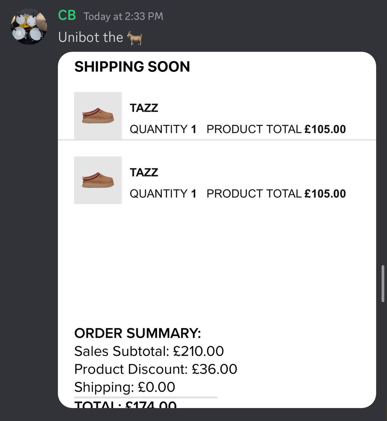
Task: Open the second Tazz slipper thumbnail
Action: click(98, 180)
